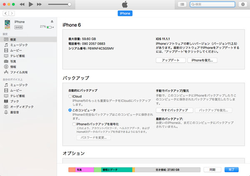This screenshot has height=176, width=250.
Task: Open ミュージック under 自分のデバイス上
Action: [x=28, y=85]
